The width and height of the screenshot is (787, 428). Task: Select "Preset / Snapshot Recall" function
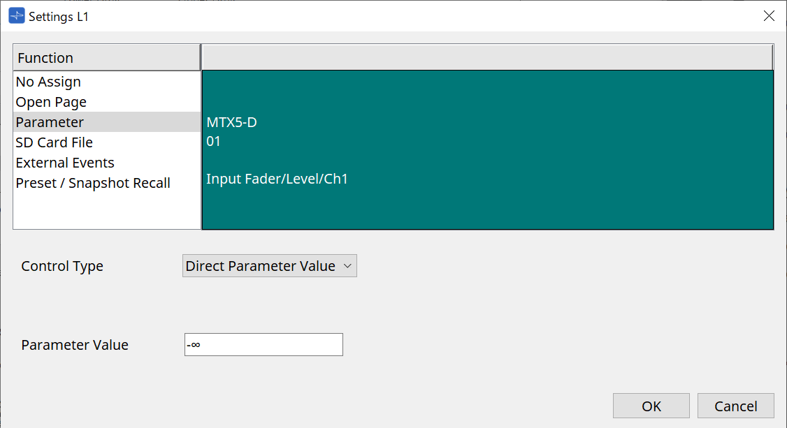tap(93, 182)
